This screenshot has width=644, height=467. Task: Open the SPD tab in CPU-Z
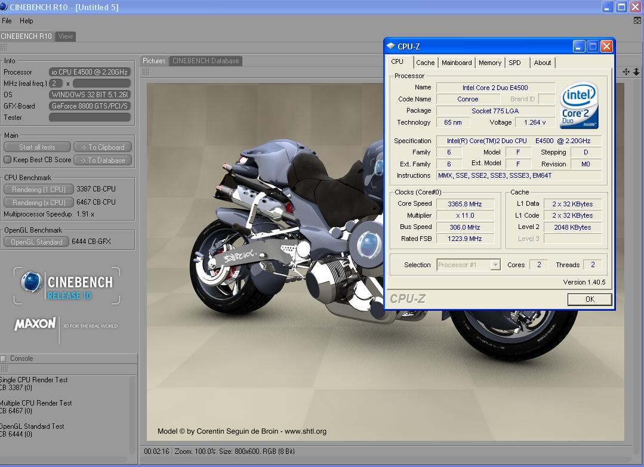514,63
